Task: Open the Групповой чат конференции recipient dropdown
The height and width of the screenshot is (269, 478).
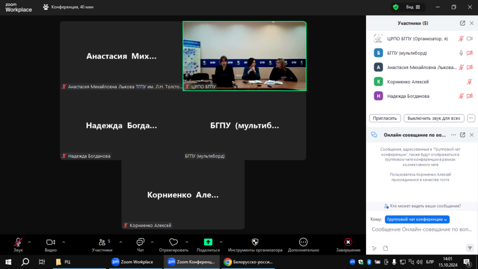Action: pos(417,219)
